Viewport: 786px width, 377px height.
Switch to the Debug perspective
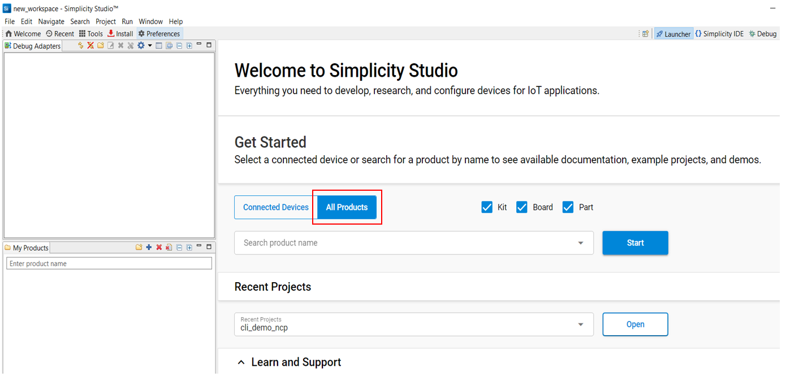(762, 34)
